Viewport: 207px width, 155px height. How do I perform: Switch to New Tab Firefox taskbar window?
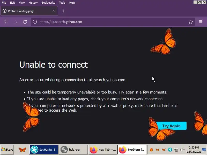pyautogui.click(x=103, y=150)
